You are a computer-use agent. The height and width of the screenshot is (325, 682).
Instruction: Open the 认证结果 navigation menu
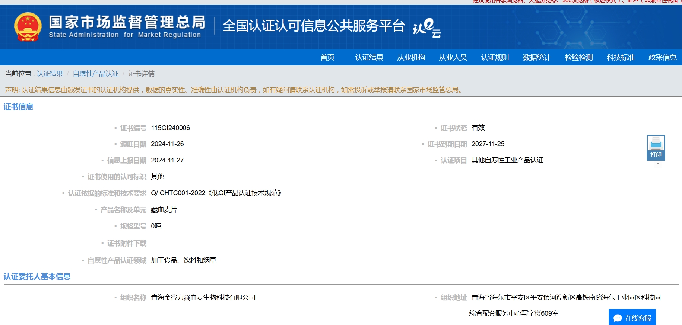[369, 57]
